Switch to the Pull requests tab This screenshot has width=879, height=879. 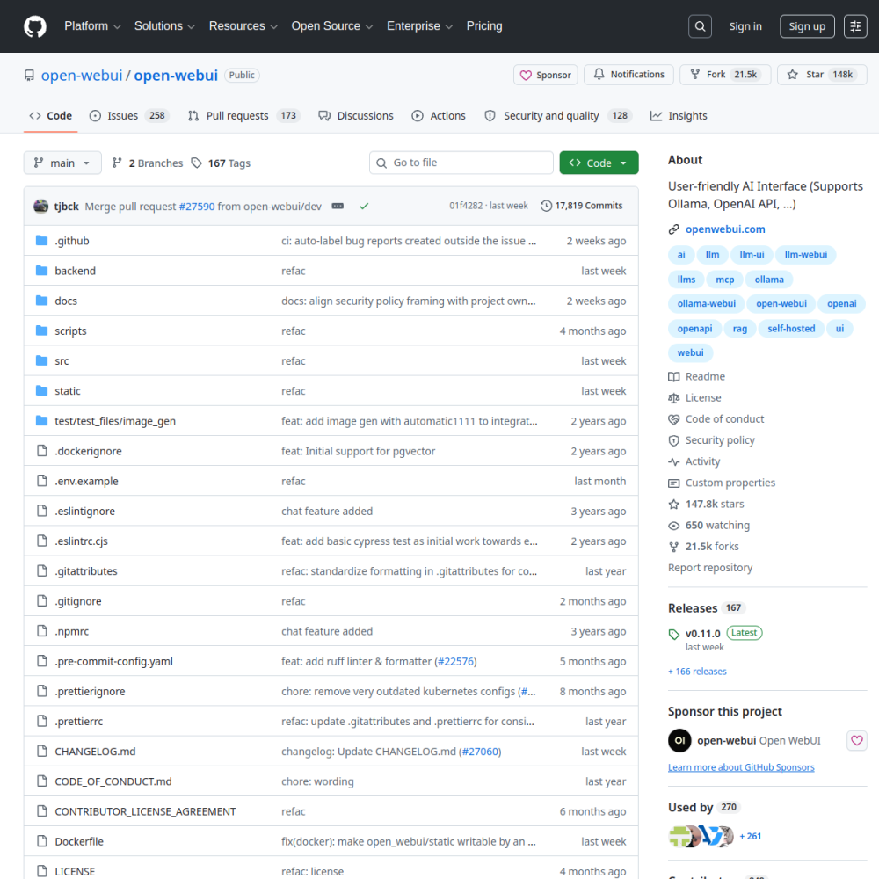[243, 115]
